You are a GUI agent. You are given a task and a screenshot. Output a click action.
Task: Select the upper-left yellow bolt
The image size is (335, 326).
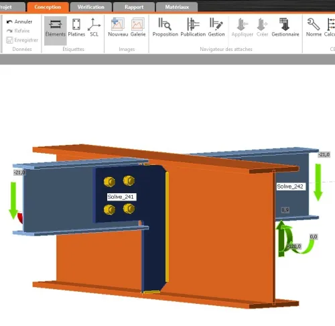(x=109, y=182)
